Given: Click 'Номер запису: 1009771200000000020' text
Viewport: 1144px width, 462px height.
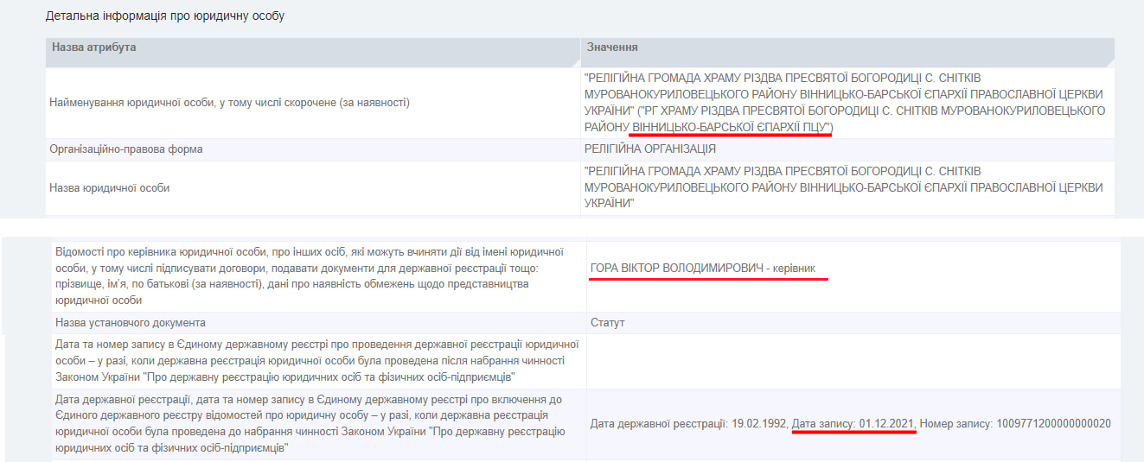Looking at the screenshot, I should [x=1015, y=424].
